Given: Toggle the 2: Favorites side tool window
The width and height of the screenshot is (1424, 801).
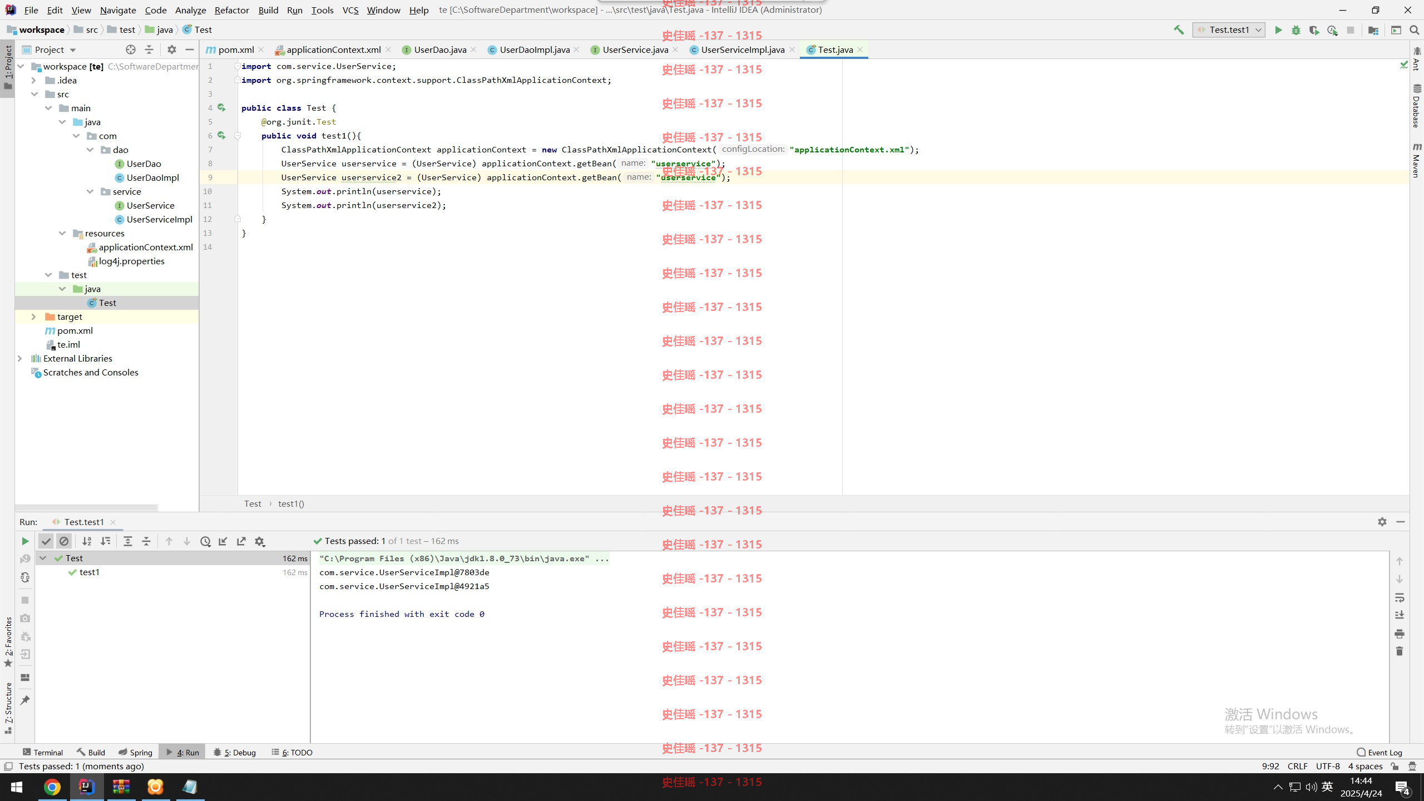Looking at the screenshot, I should (8, 642).
